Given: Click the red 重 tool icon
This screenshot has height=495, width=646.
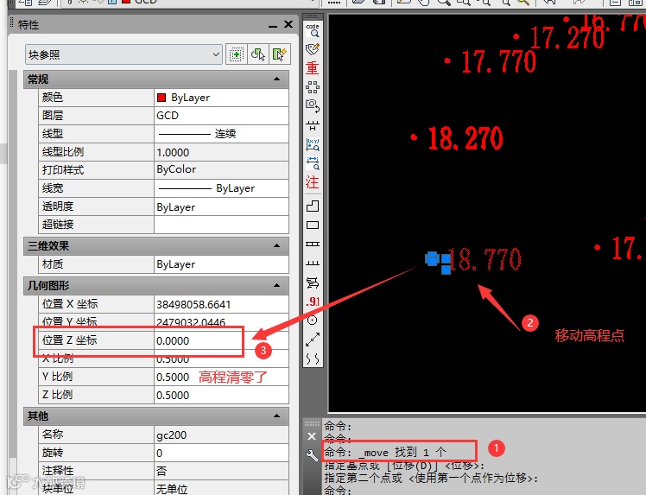Looking at the screenshot, I should [313, 67].
